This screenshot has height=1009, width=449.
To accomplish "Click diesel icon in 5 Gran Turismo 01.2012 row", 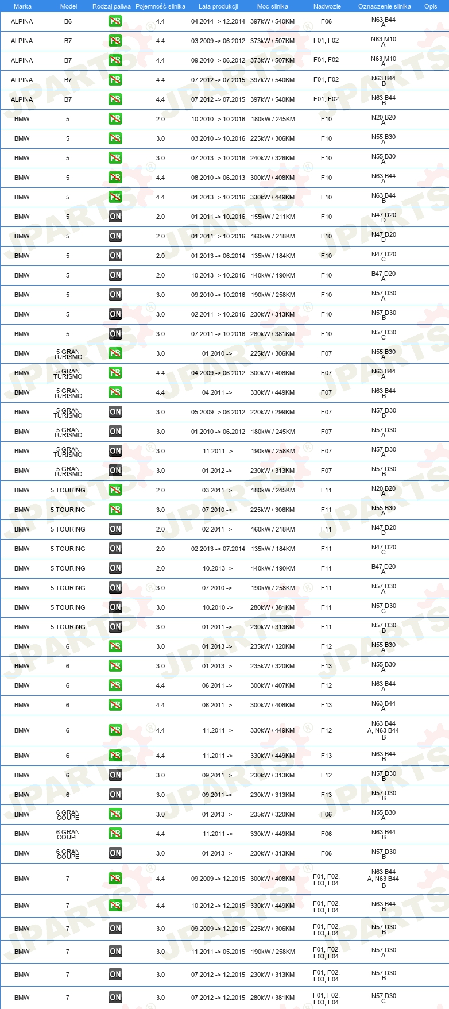I will tap(115, 471).
